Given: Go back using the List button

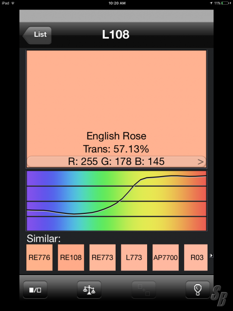Looking at the screenshot, I should tap(37, 35).
